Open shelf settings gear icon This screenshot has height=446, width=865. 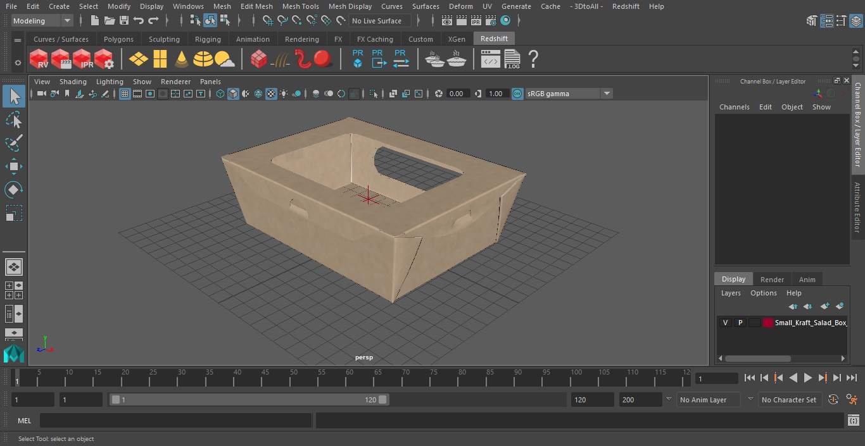pos(18,62)
